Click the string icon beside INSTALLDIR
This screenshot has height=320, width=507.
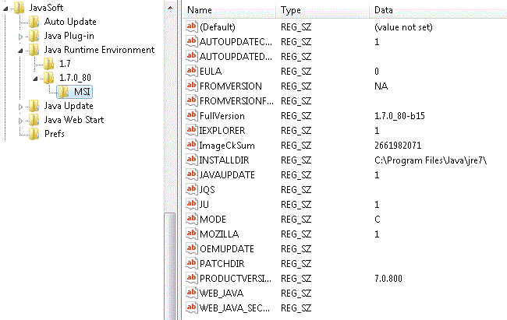pos(191,160)
